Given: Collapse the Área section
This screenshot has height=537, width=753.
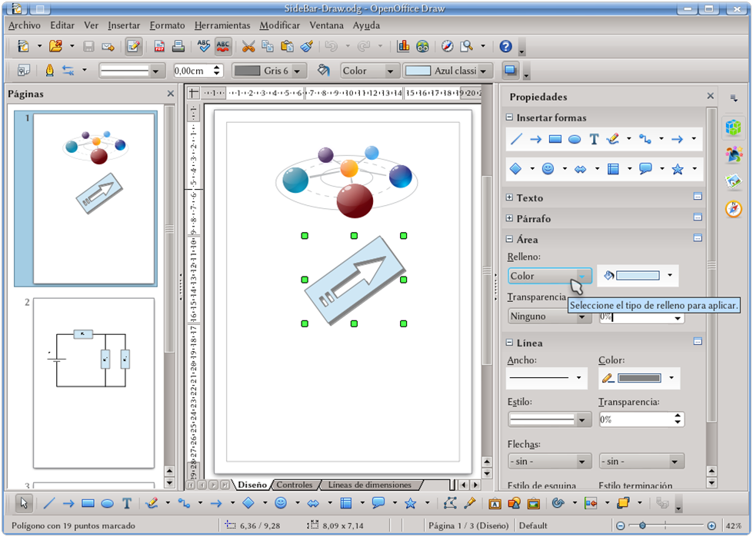Looking at the screenshot, I should click(x=509, y=239).
